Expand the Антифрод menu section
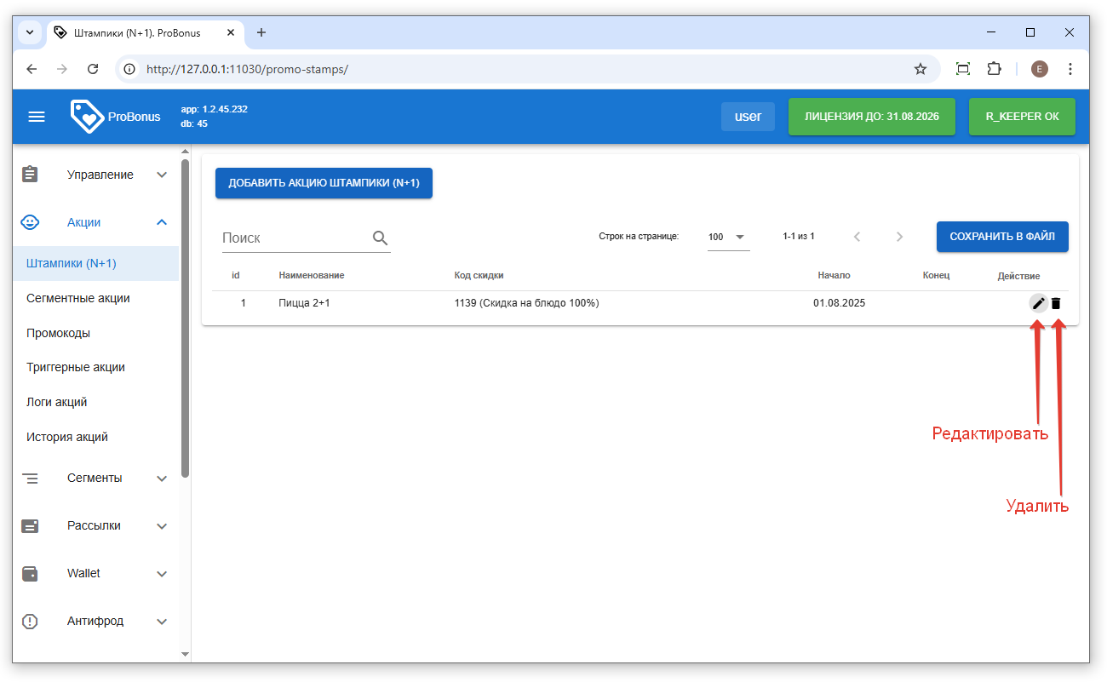Viewport: 1107px width, 688px height. click(163, 622)
